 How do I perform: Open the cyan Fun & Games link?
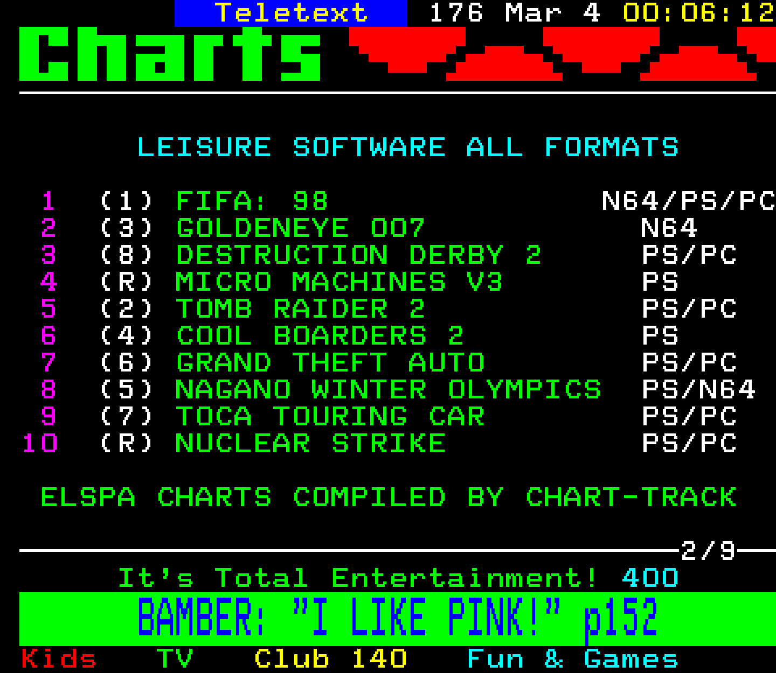(x=573, y=659)
